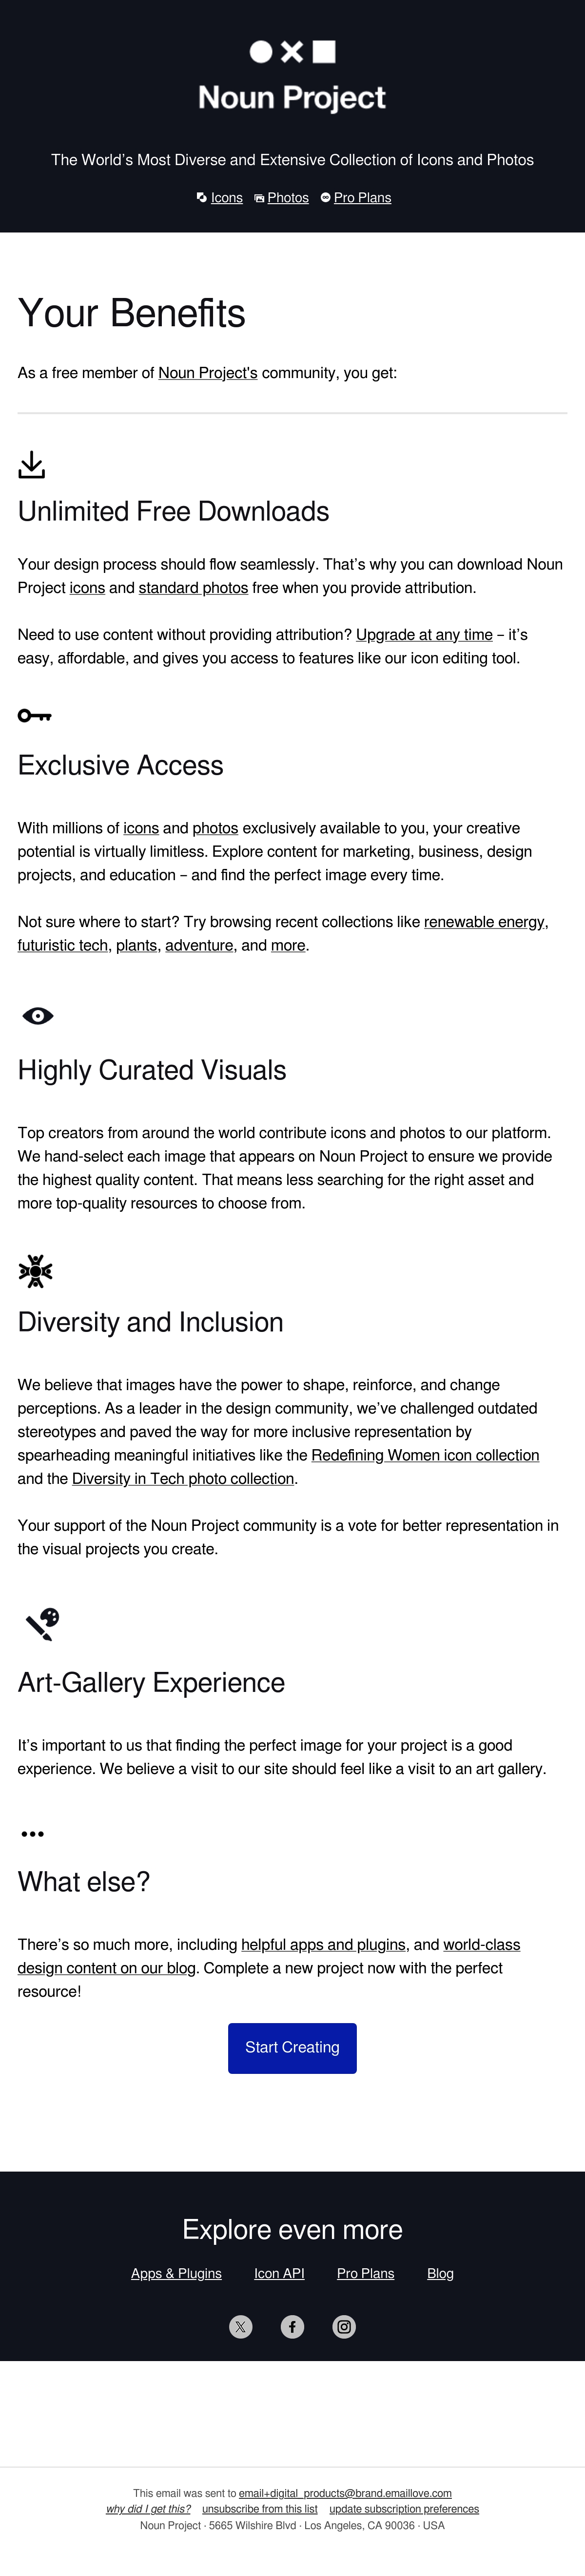The height and width of the screenshot is (2576, 585).
Task: Open the Icons link in the header
Action: 227,198
